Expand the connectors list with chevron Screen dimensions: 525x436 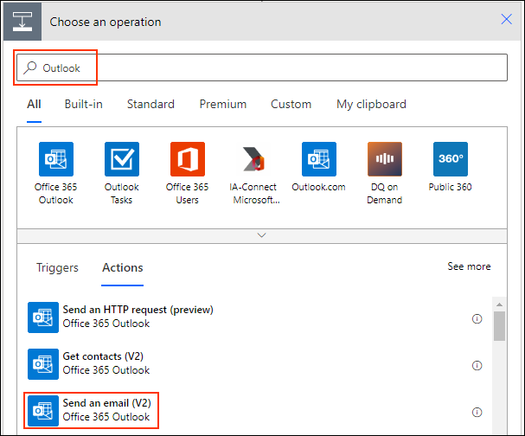pyautogui.click(x=262, y=235)
